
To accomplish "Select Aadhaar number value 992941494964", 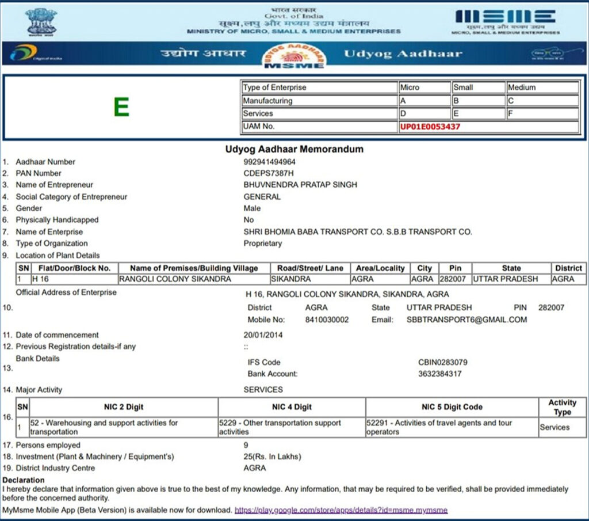I will [x=269, y=162].
